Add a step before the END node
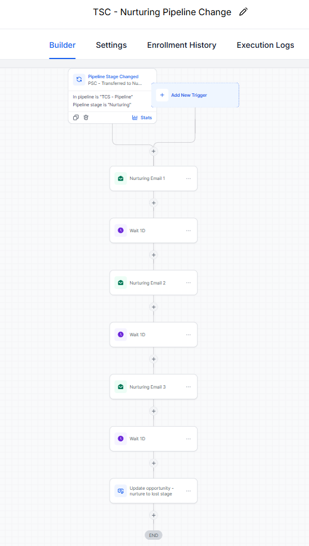Image resolution: width=309 pixels, height=546 pixels. click(x=154, y=515)
